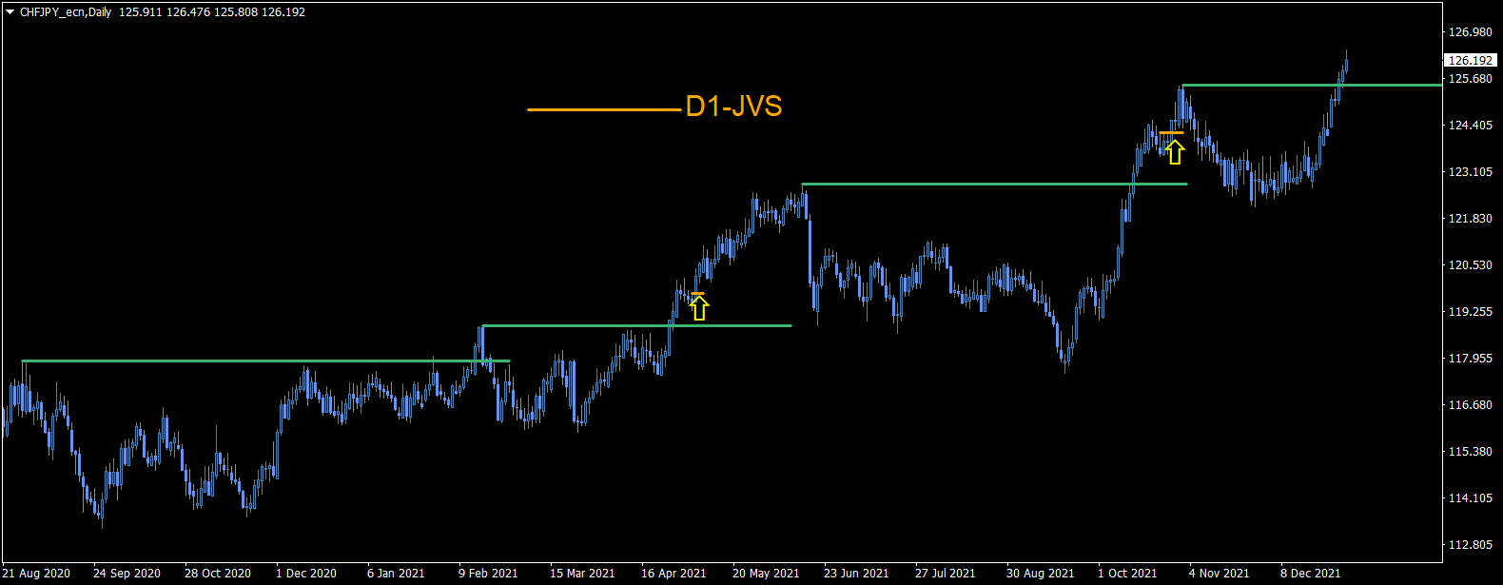This screenshot has width=1503, height=585.
Task: Click the 23 Jun 2021 date label
Action: click(x=856, y=574)
